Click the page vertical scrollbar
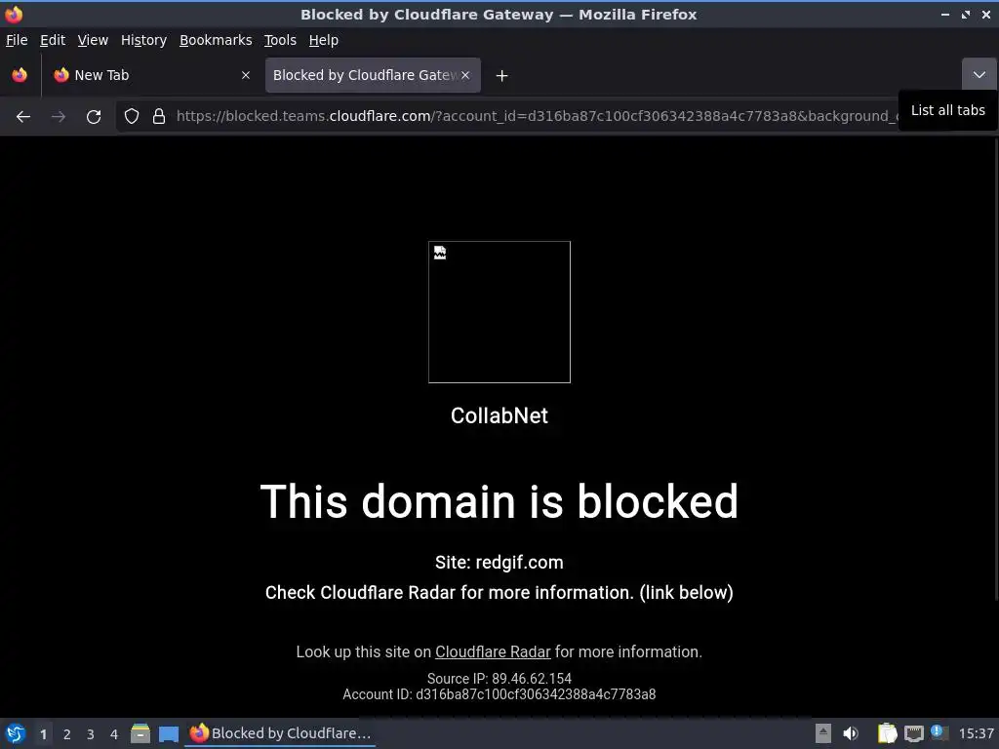This screenshot has height=749, width=999. pos(995,370)
